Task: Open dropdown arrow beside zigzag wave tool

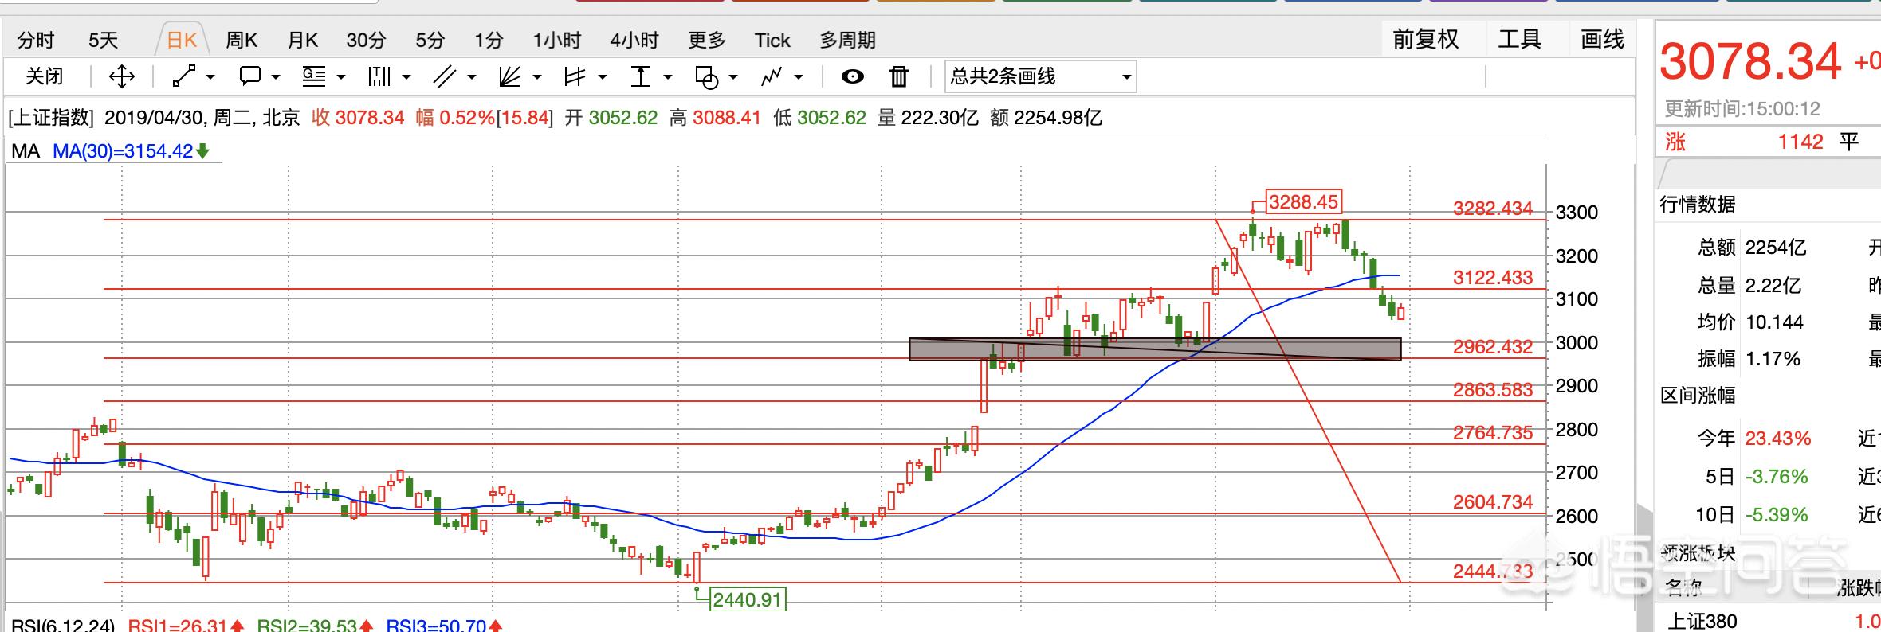Action: click(x=799, y=77)
